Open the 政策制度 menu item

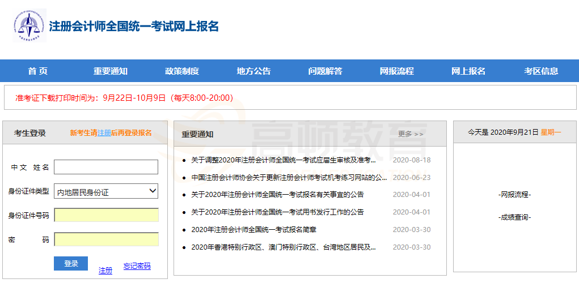click(x=182, y=71)
